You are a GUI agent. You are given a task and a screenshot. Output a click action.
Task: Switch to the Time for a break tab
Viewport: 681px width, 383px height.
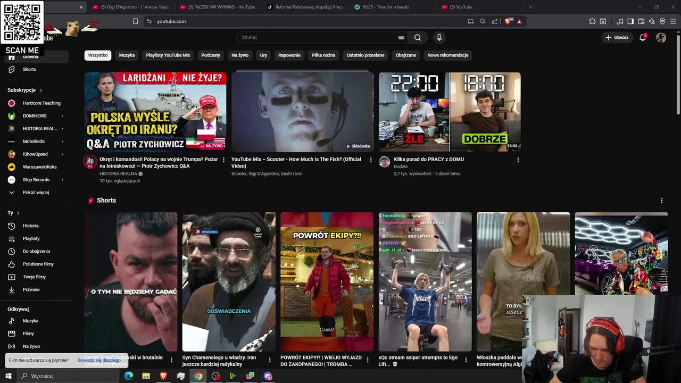pos(393,7)
